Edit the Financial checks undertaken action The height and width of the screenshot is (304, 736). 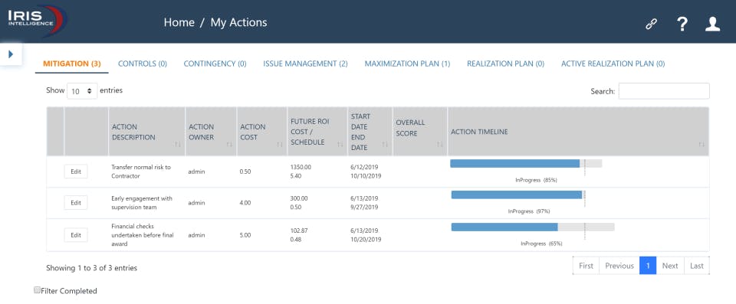76,235
